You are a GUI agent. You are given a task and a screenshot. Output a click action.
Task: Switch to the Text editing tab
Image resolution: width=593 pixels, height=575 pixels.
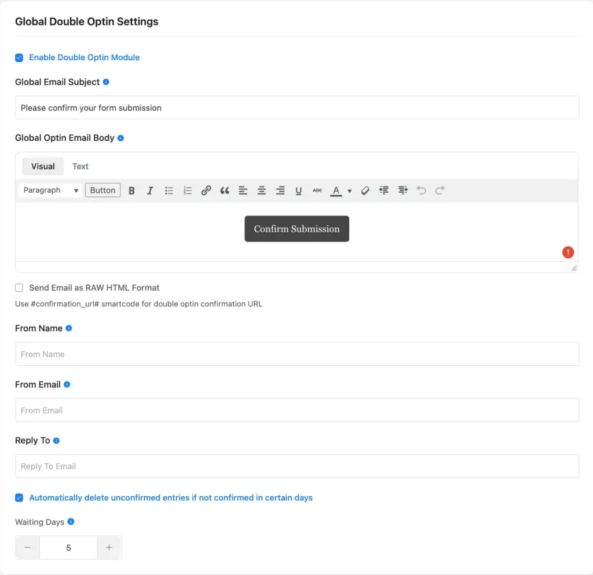click(x=80, y=166)
